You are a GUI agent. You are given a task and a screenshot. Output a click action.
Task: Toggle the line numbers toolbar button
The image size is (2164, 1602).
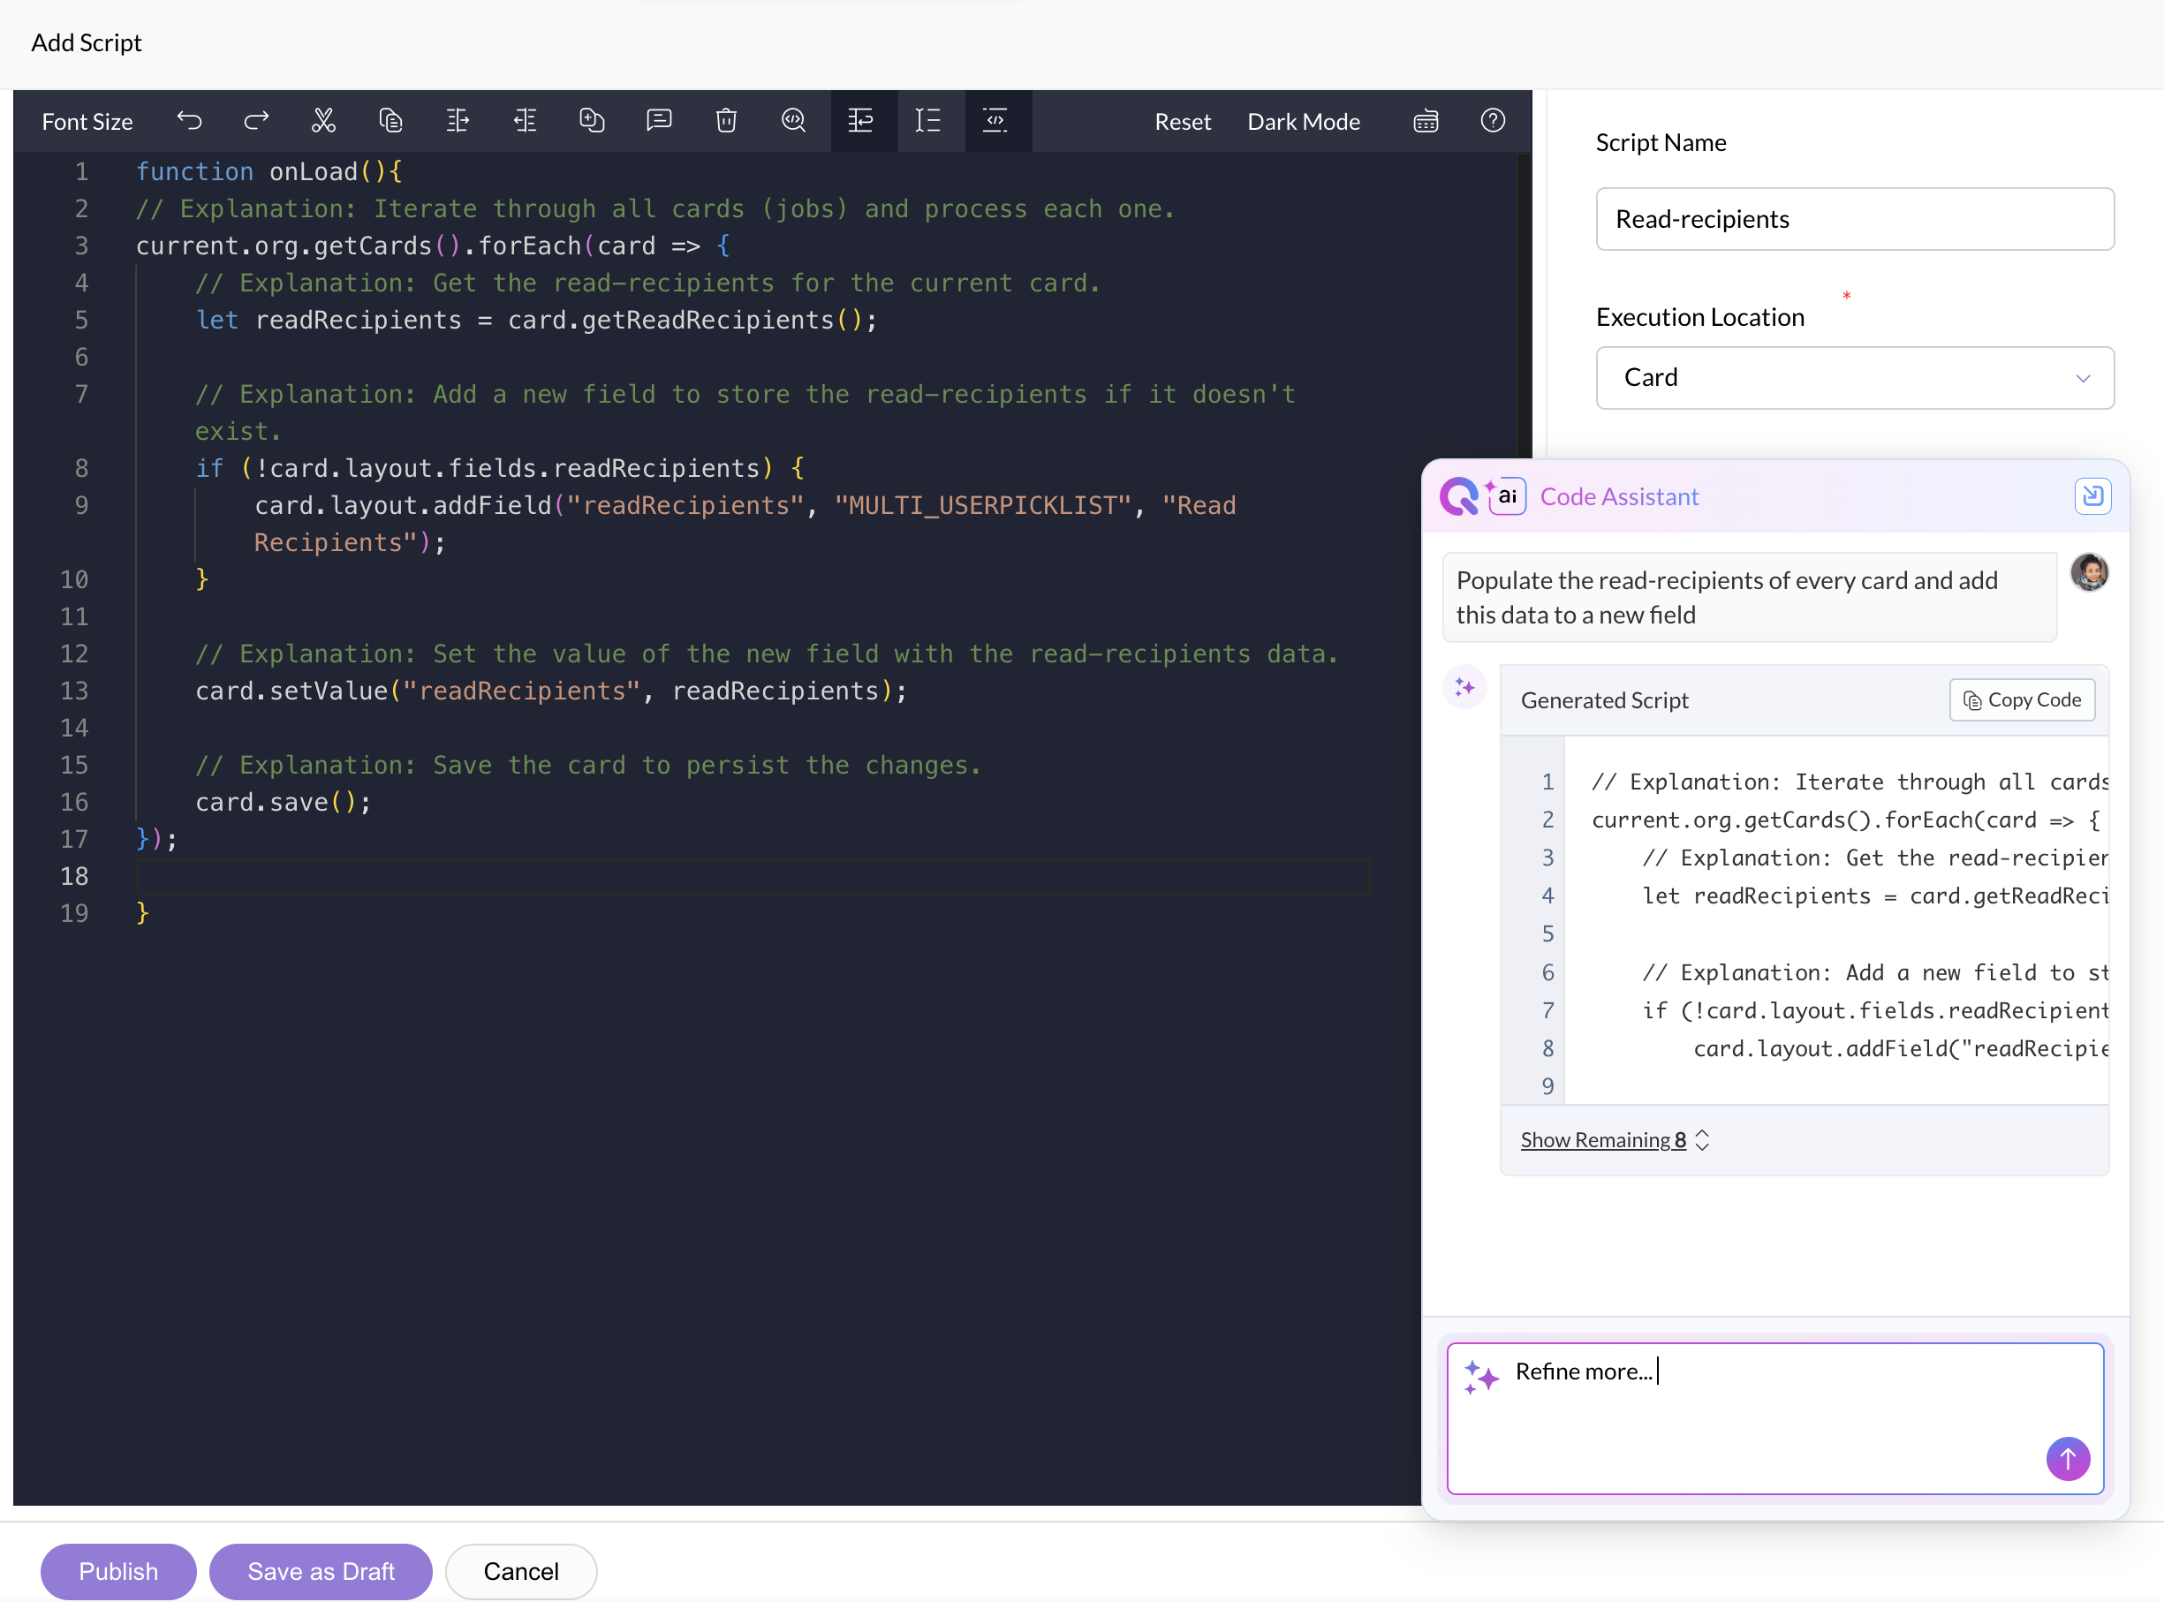click(x=928, y=120)
